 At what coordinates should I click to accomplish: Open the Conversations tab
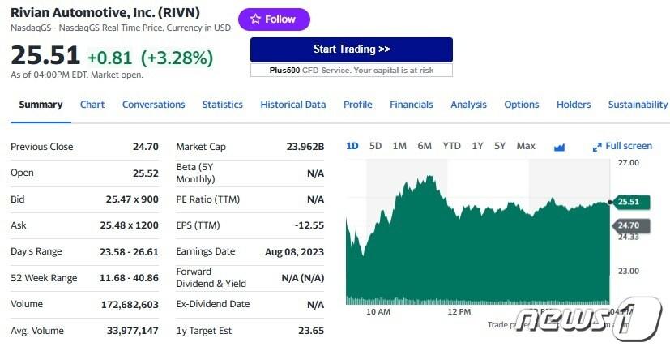tap(153, 105)
